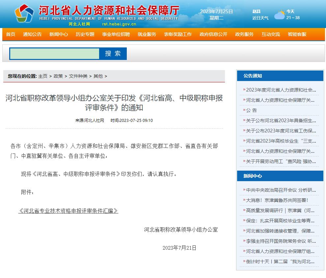Click the Hebei HRSS department logo emblem
326x278 pixels.
tap(24, 14)
